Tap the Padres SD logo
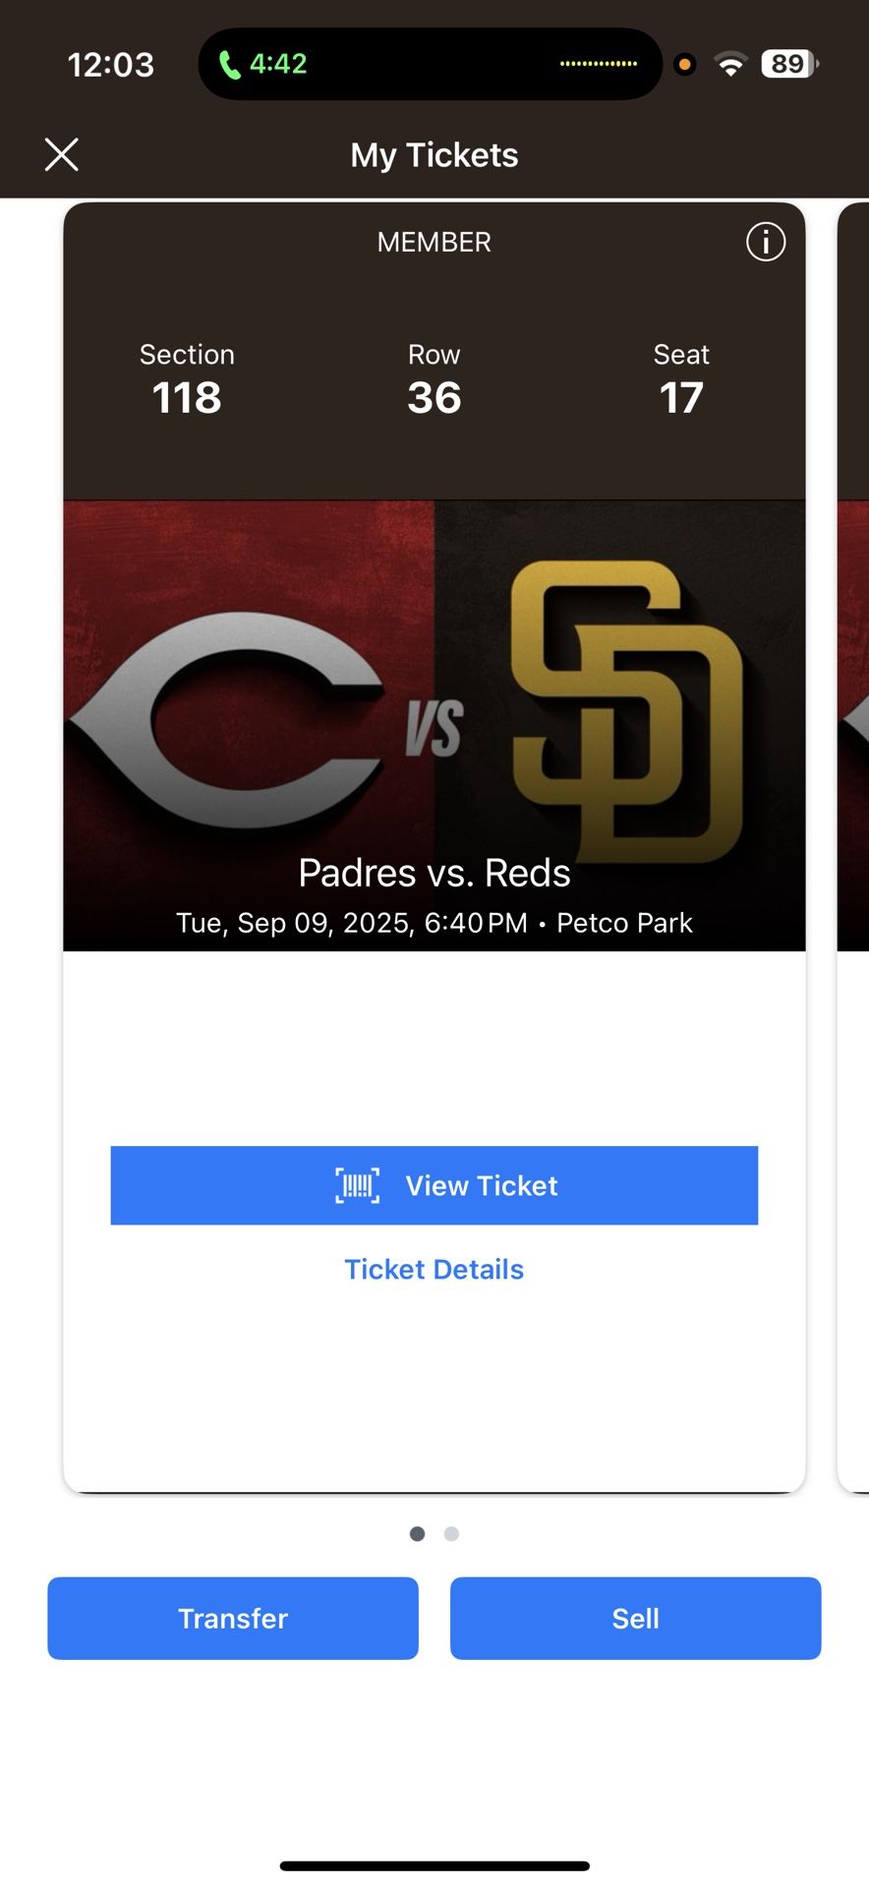Screen dimensions: 869x1887 (x=626, y=710)
